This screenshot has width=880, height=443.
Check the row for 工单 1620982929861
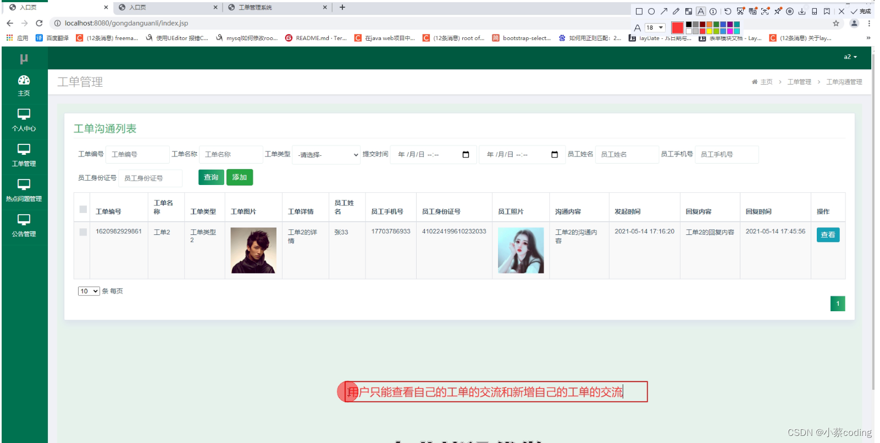(83, 232)
